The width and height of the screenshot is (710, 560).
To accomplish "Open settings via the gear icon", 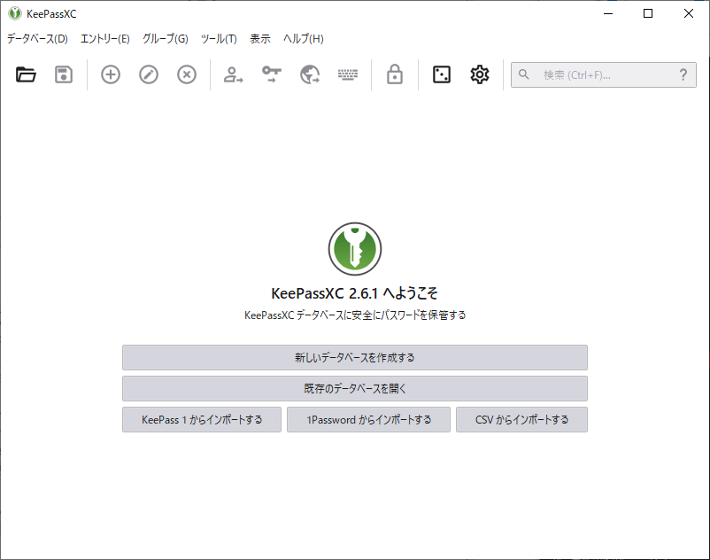I will tap(480, 74).
